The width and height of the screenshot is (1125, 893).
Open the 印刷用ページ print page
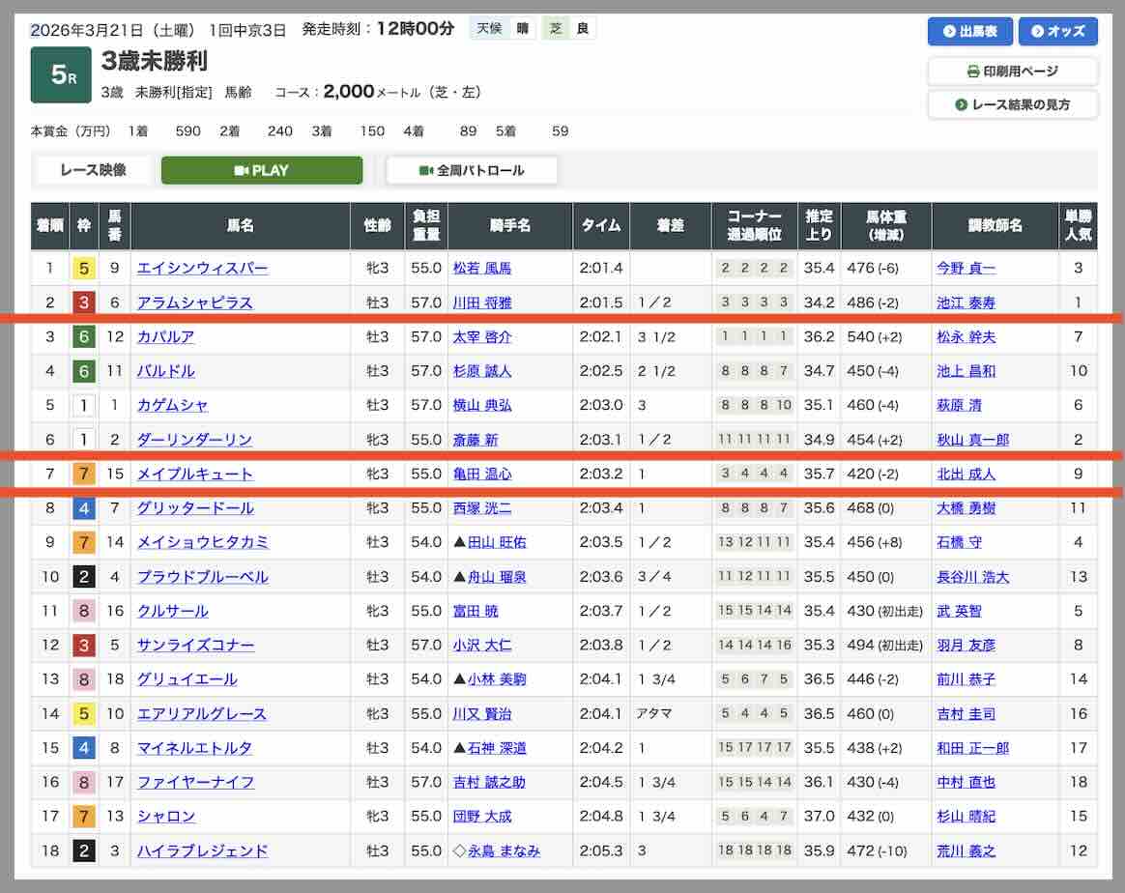click(x=1012, y=71)
